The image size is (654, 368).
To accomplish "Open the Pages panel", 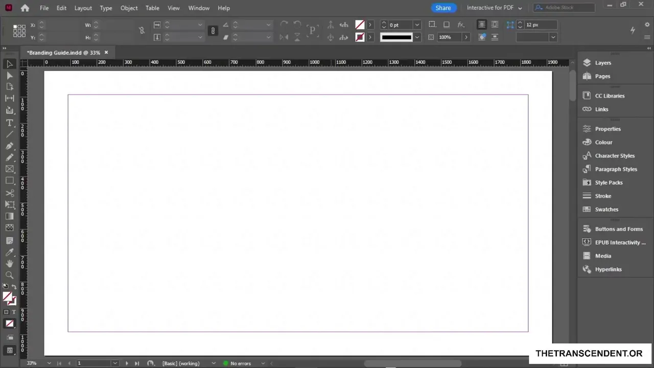I will (x=602, y=76).
